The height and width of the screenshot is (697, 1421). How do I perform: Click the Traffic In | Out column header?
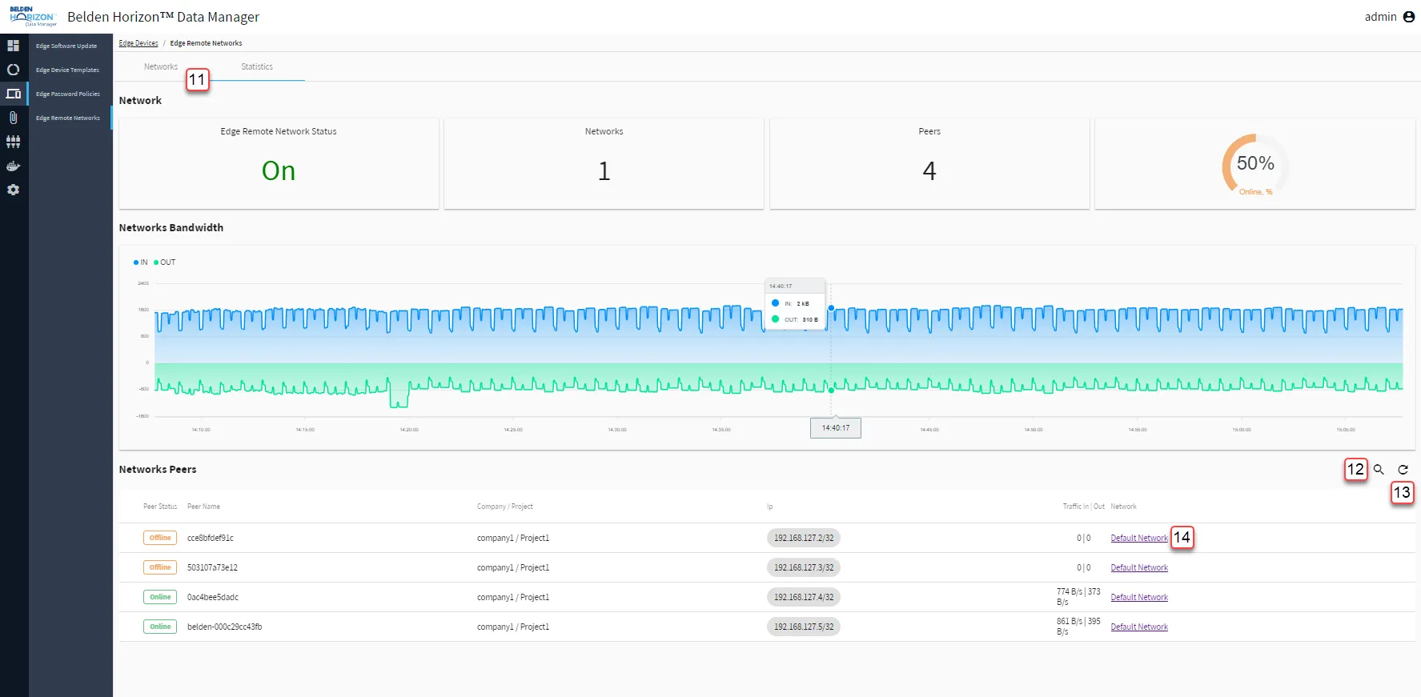tap(1083, 507)
